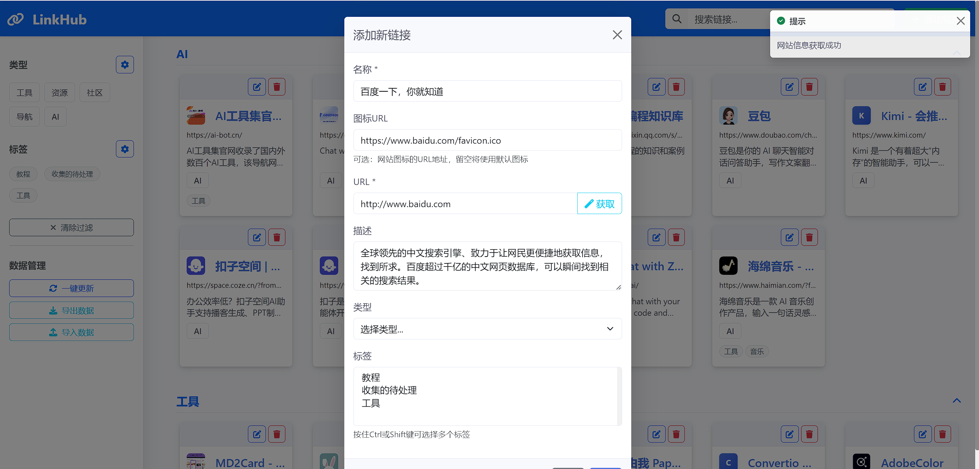Click the 获取 fetch button
The height and width of the screenshot is (469, 979).
pyautogui.click(x=599, y=203)
